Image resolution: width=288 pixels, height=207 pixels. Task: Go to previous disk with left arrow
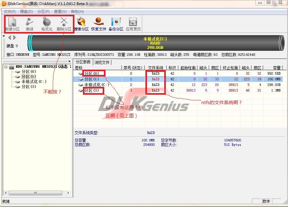point(10,37)
